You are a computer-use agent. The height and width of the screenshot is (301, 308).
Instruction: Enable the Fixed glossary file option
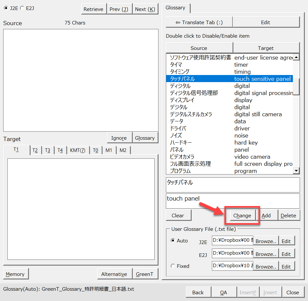click(173, 266)
